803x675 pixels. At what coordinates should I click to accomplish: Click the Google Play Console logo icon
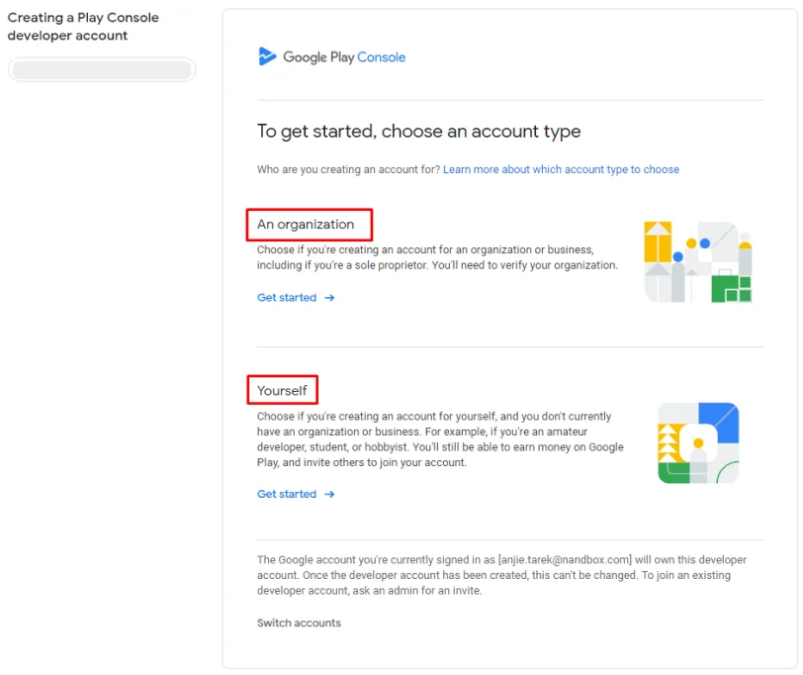point(267,56)
